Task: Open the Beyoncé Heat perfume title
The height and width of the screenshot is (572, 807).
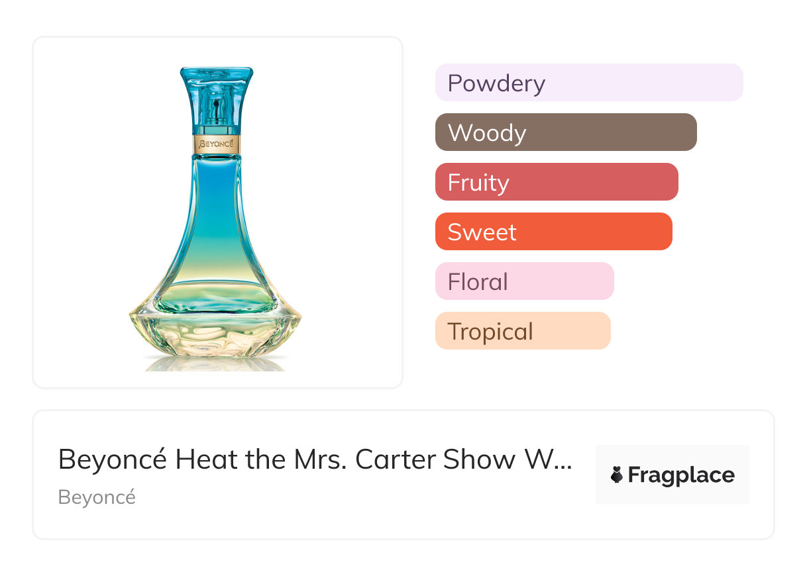Action: [314, 459]
